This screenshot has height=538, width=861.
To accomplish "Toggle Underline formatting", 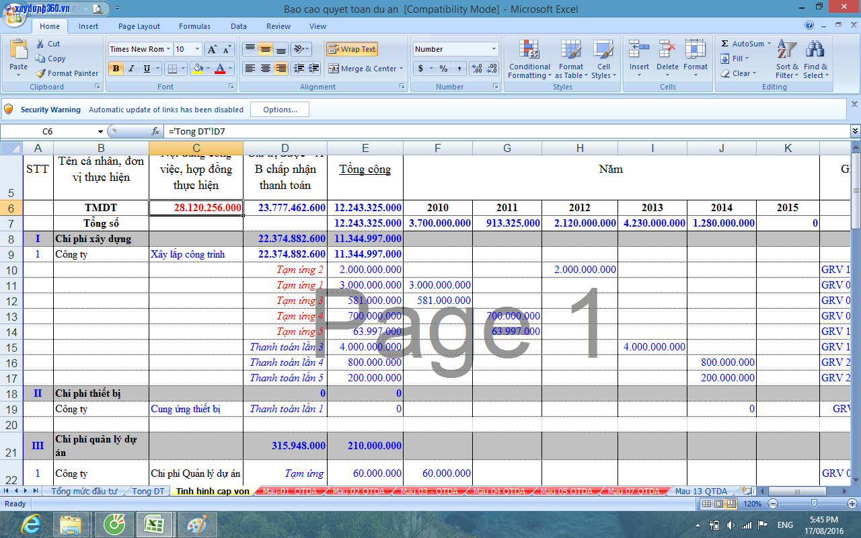I will (x=147, y=69).
